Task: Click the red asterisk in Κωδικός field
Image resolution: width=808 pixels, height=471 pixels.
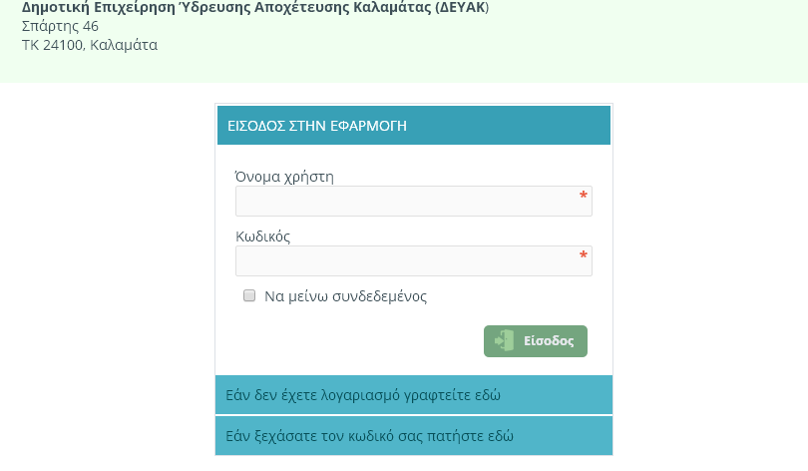Action: coord(583,255)
